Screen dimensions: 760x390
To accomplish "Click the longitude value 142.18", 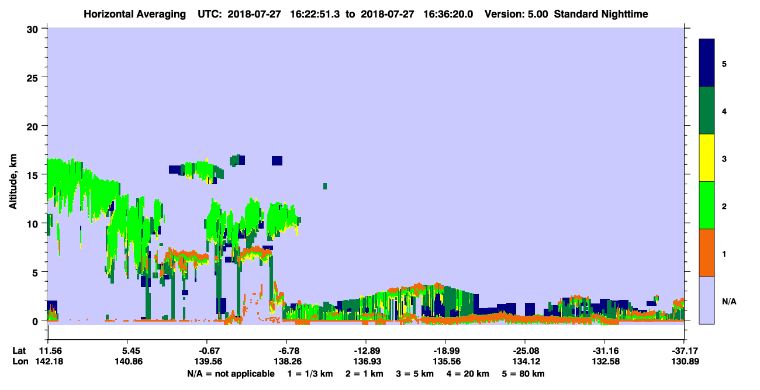I will coord(48,361).
